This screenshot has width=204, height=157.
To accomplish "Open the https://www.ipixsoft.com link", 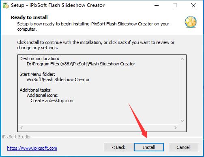I will point(32,148).
